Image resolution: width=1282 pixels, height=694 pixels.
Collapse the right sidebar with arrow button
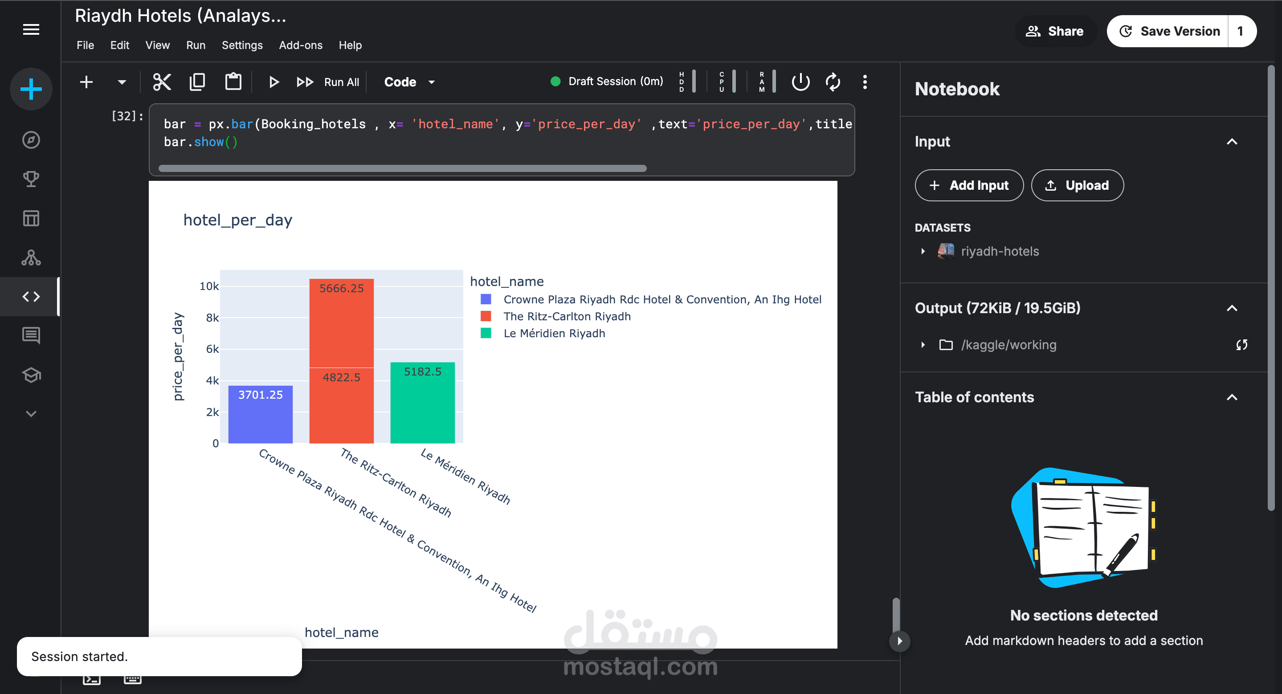899,641
